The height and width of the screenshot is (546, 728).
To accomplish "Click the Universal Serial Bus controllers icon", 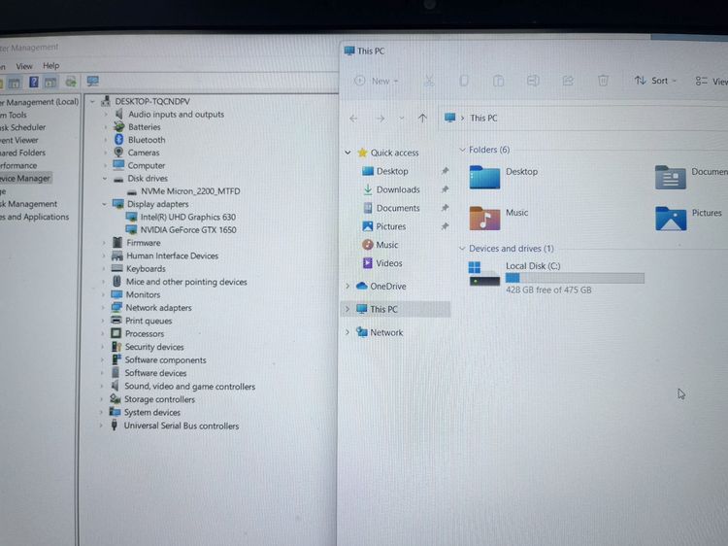I will (x=115, y=425).
